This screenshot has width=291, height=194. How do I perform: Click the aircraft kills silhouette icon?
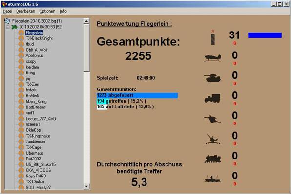tap(212, 58)
